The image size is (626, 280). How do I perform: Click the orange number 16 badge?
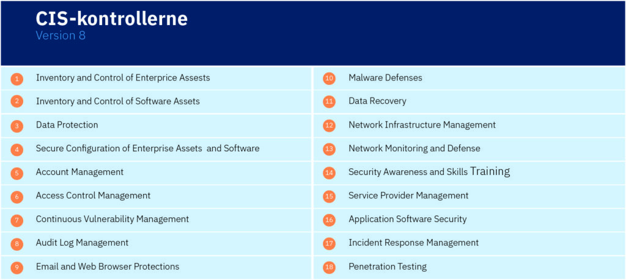(329, 220)
